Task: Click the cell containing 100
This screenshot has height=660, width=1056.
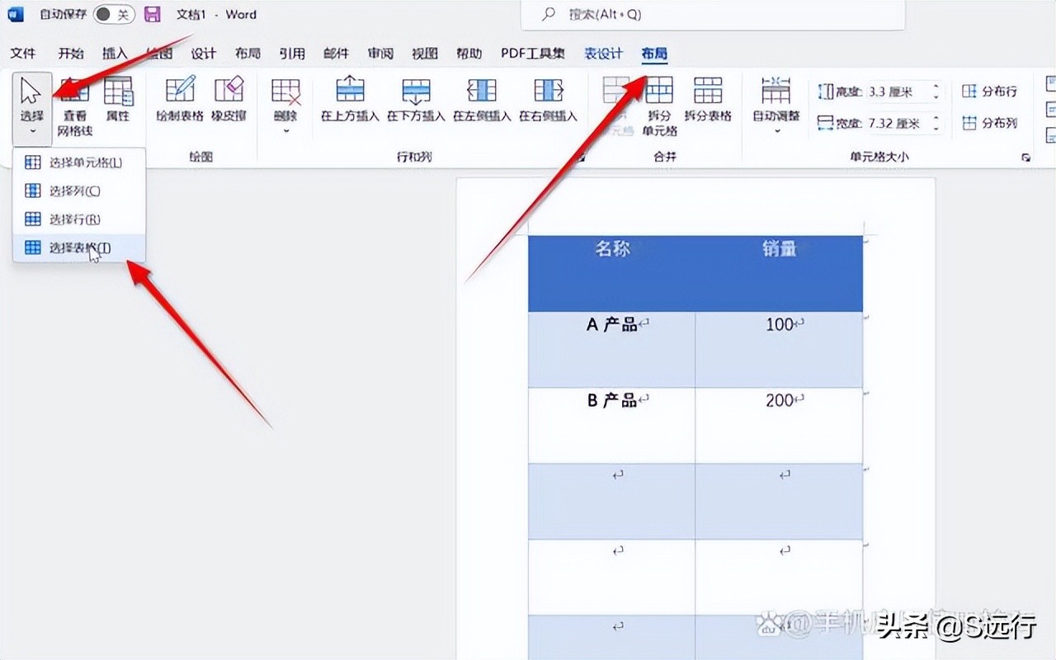Action: (x=779, y=350)
